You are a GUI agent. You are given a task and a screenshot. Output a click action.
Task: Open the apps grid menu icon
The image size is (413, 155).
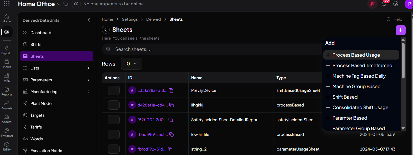[x=7, y=4]
